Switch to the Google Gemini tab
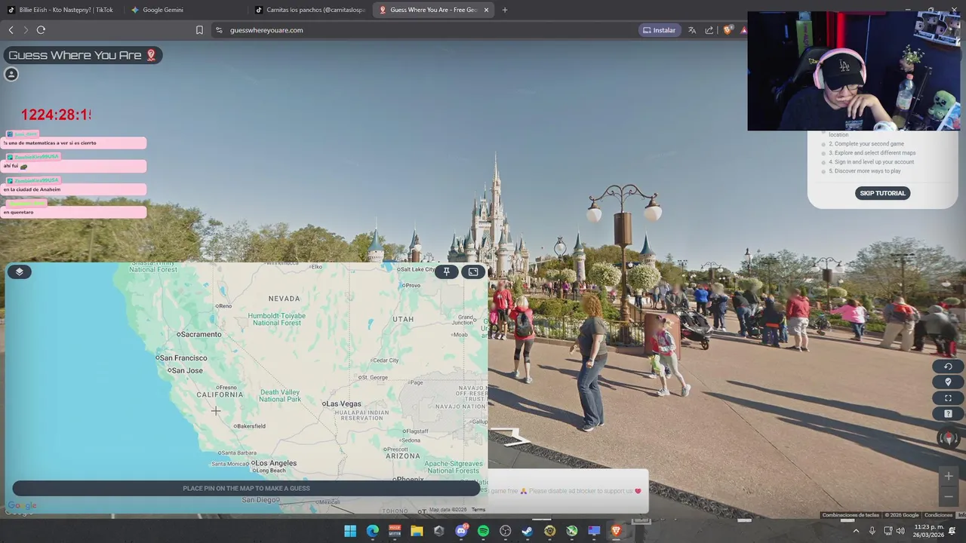Screen dimensions: 966x543 point(186,10)
